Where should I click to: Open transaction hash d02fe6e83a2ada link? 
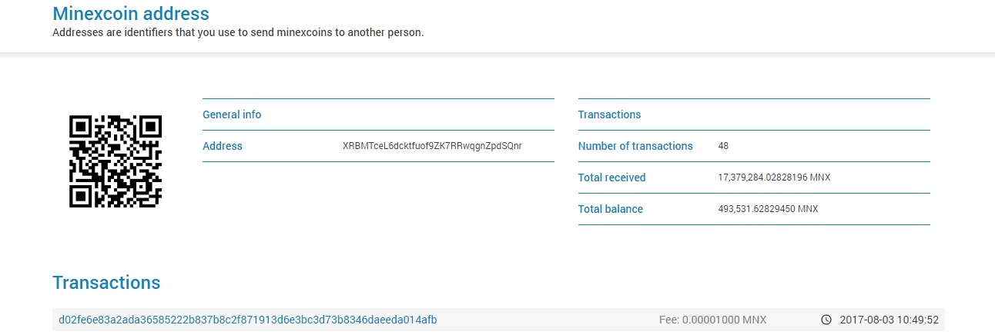click(x=248, y=320)
